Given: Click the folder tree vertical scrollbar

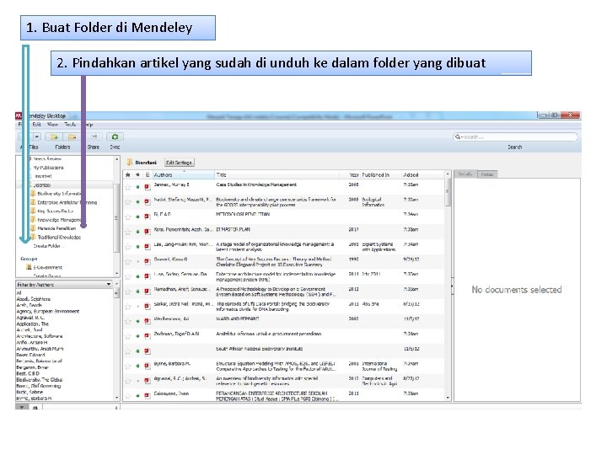Looking at the screenshot, I should pos(116,217).
